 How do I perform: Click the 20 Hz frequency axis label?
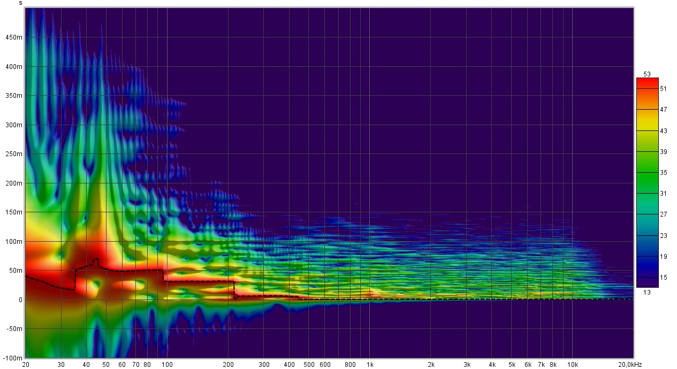[25, 365]
